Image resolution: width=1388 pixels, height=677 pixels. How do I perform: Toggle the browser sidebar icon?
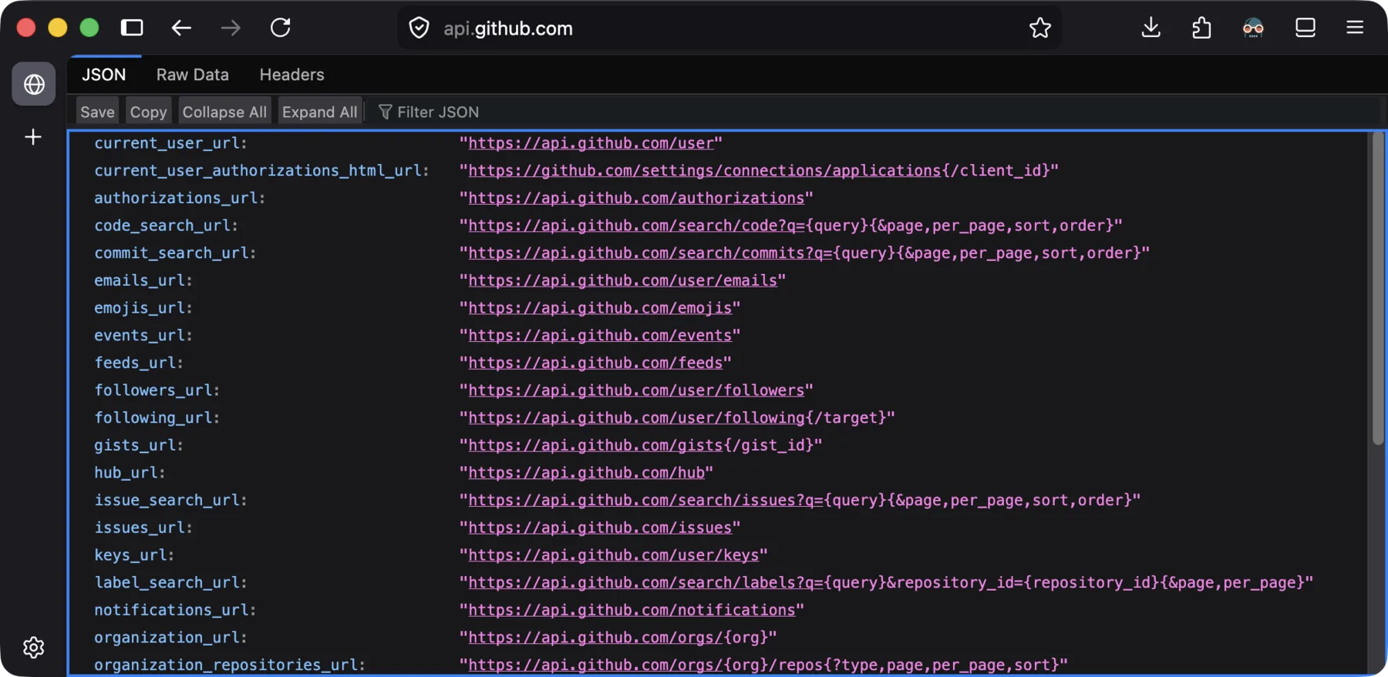pos(132,28)
